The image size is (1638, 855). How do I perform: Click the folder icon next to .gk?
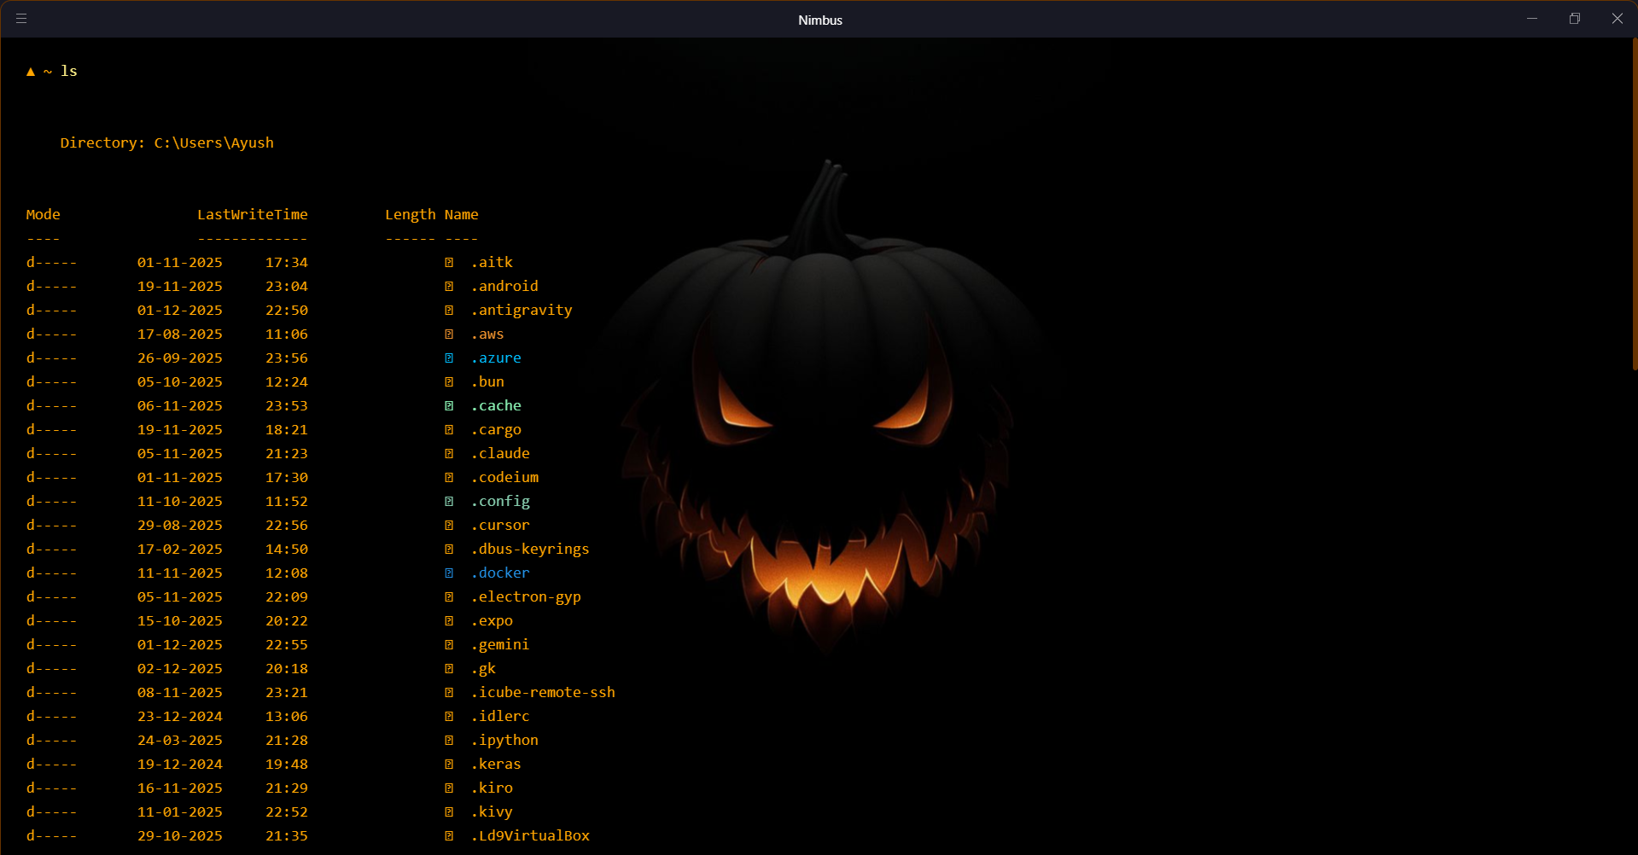(x=449, y=669)
